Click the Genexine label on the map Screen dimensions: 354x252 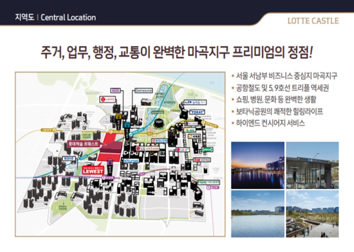[x=144, y=91]
